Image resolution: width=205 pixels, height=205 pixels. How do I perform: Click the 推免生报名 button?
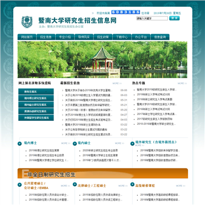pos(36,92)
